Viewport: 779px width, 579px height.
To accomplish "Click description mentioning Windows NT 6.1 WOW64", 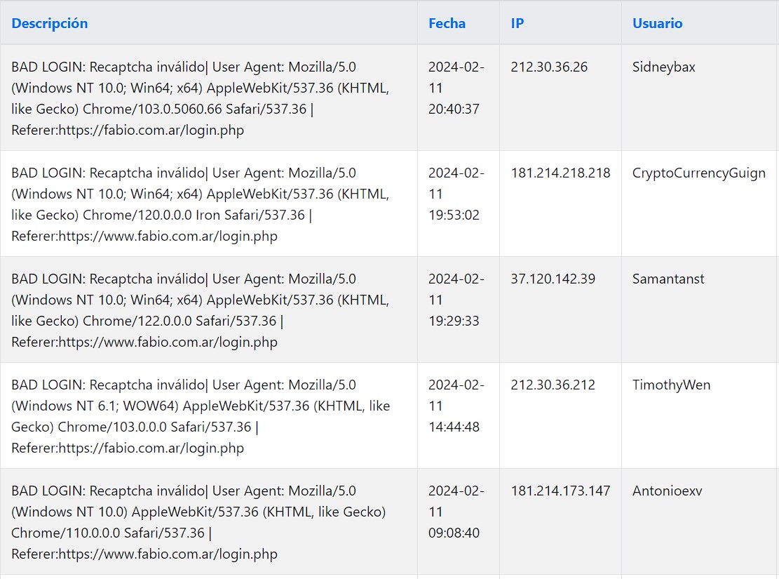I will [x=200, y=416].
